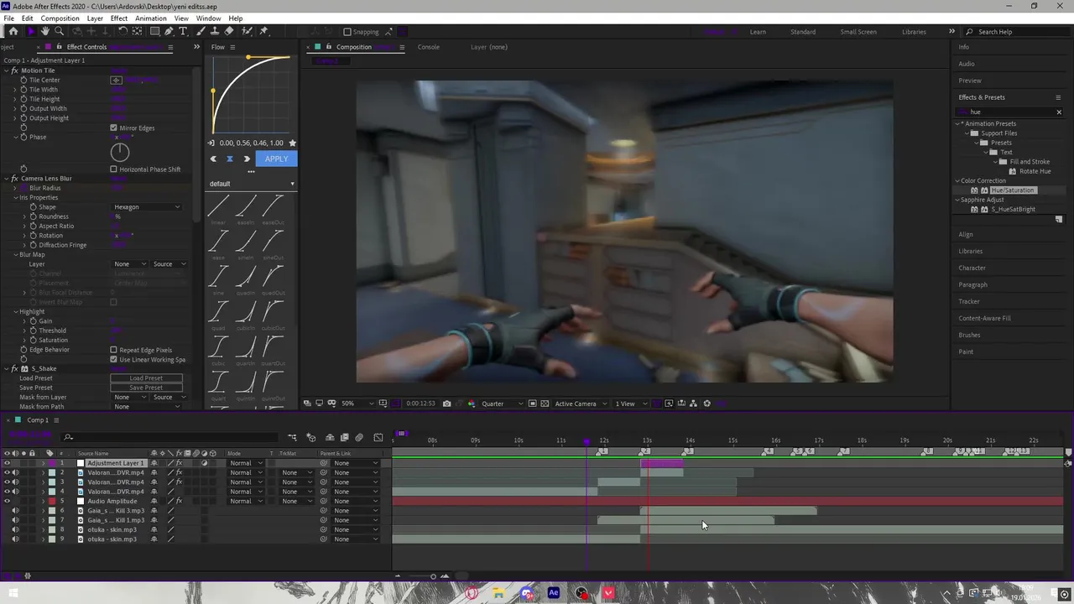Clear the effects search field with X
Screen dimensions: 1074x604
pos(1059,112)
